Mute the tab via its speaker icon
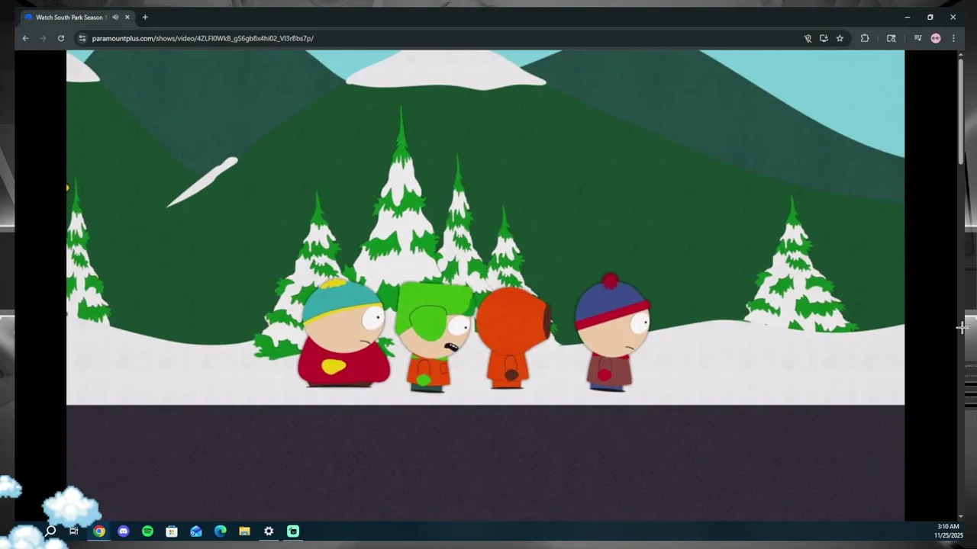977x549 pixels. [115, 17]
